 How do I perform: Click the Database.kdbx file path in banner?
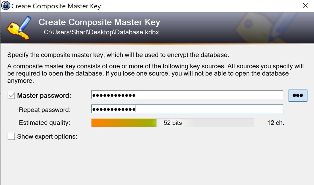click(101, 32)
